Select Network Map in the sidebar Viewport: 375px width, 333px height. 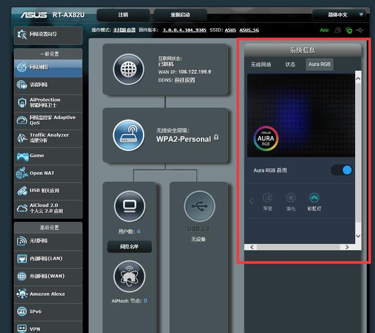tap(48, 68)
